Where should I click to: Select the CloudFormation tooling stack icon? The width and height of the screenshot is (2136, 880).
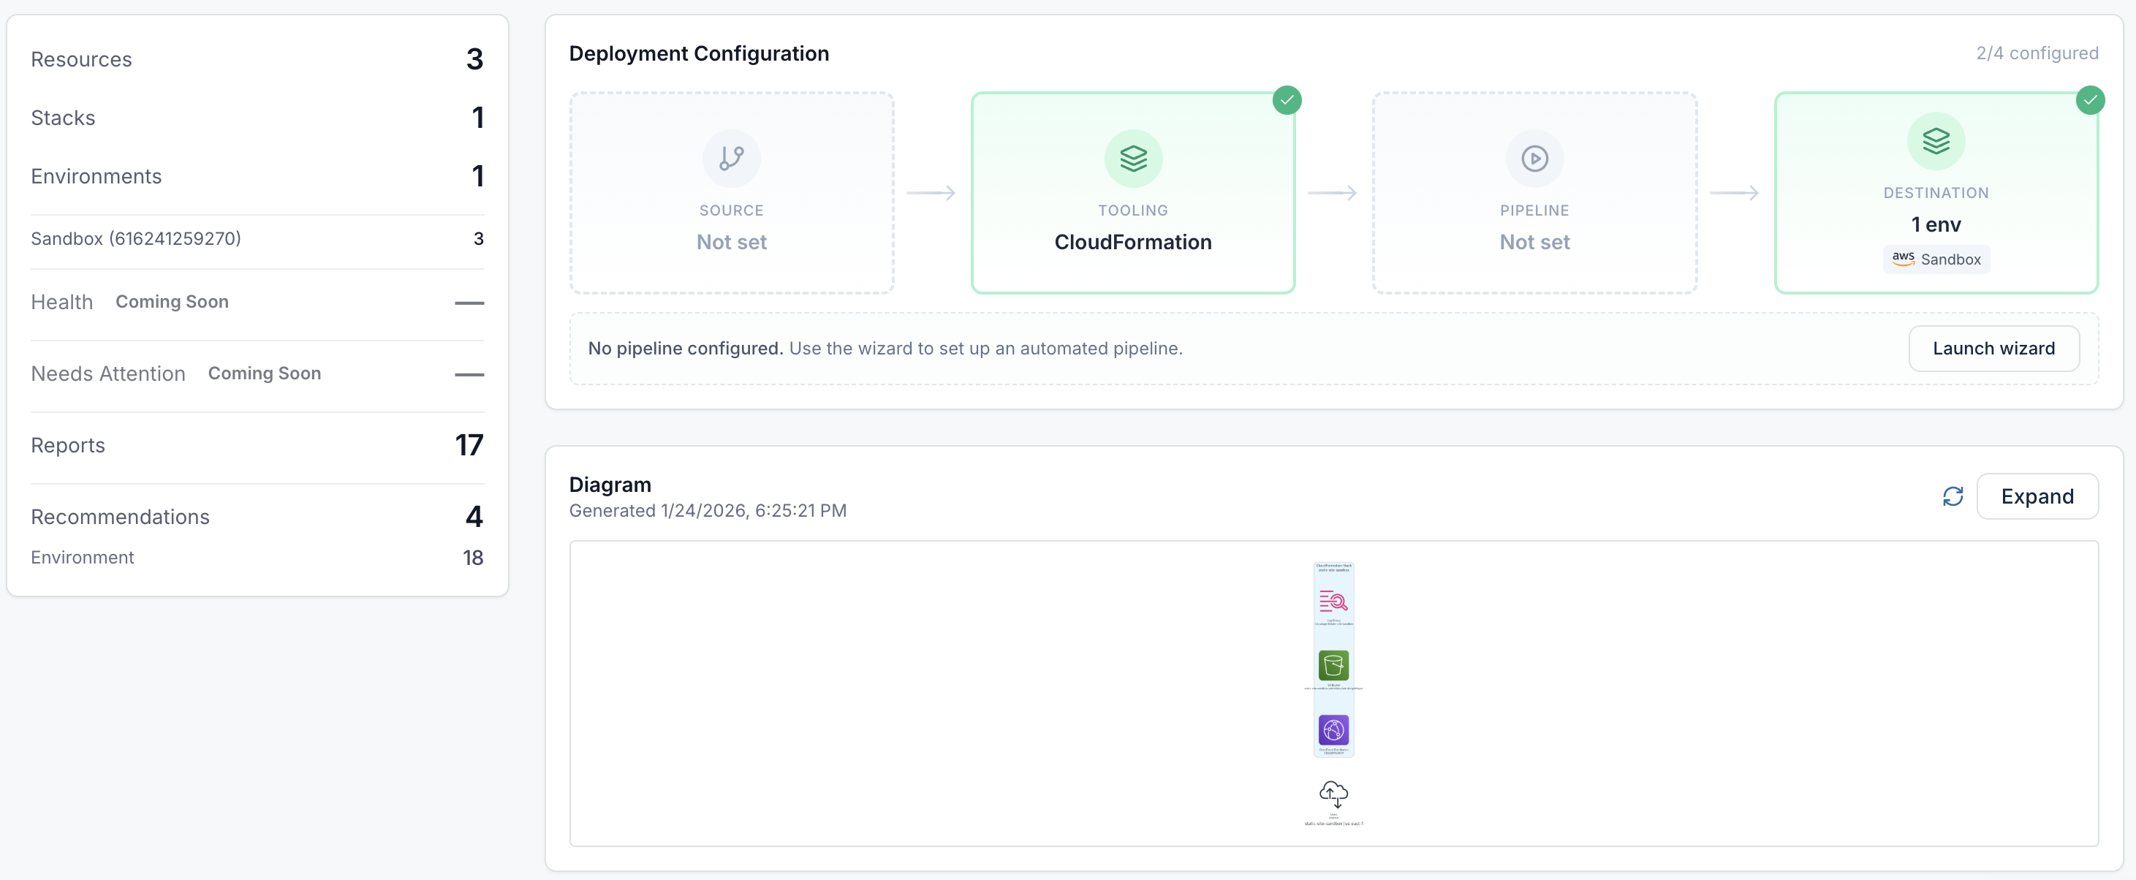click(x=1132, y=159)
